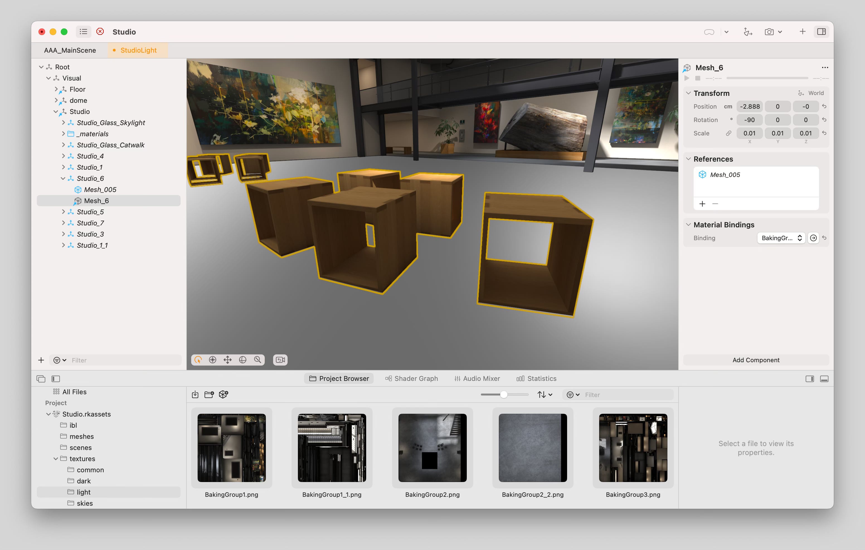Screen dimensions: 865x550
Task: Open the Project Browser tab
Action: click(339, 378)
